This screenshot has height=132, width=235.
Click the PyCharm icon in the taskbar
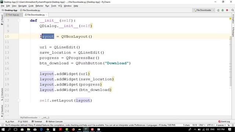[x=86, y=129]
